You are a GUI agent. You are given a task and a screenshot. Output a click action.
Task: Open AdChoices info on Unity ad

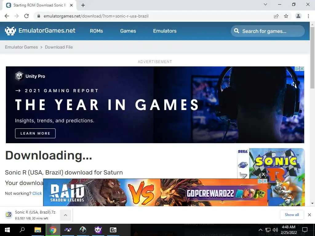tap(297, 69)
